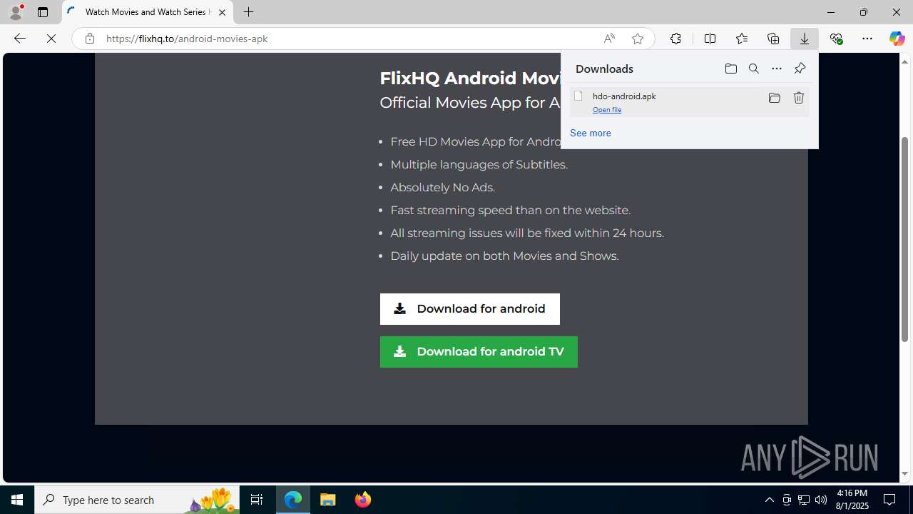The width and height of the screenshot is (913, 514).
Task: View site information lock icon
Action: point(89,39)
